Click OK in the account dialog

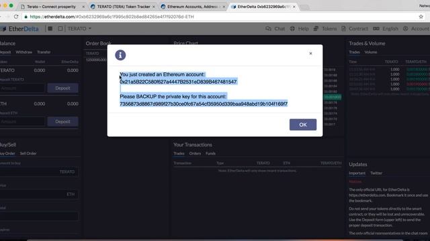(x=303, y=125)
